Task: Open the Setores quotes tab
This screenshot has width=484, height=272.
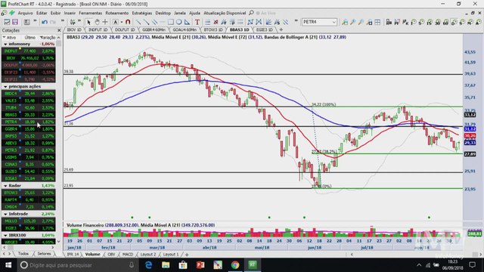Action: [44, 254]
